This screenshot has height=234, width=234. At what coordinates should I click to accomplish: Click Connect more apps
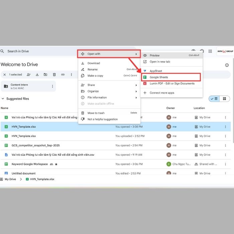[171, 93]
